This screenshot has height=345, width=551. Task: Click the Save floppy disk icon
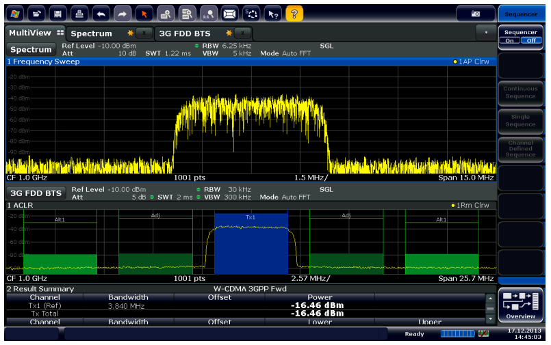tap(58, 14)
